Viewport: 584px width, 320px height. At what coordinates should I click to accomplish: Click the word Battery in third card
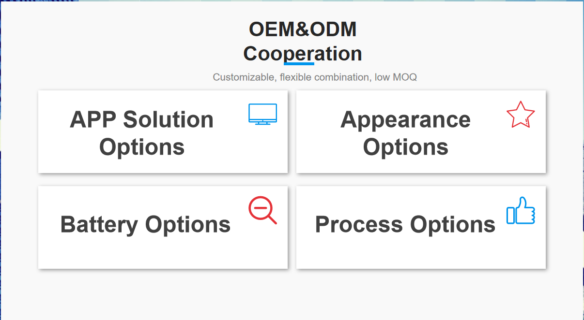pos(99,224)
